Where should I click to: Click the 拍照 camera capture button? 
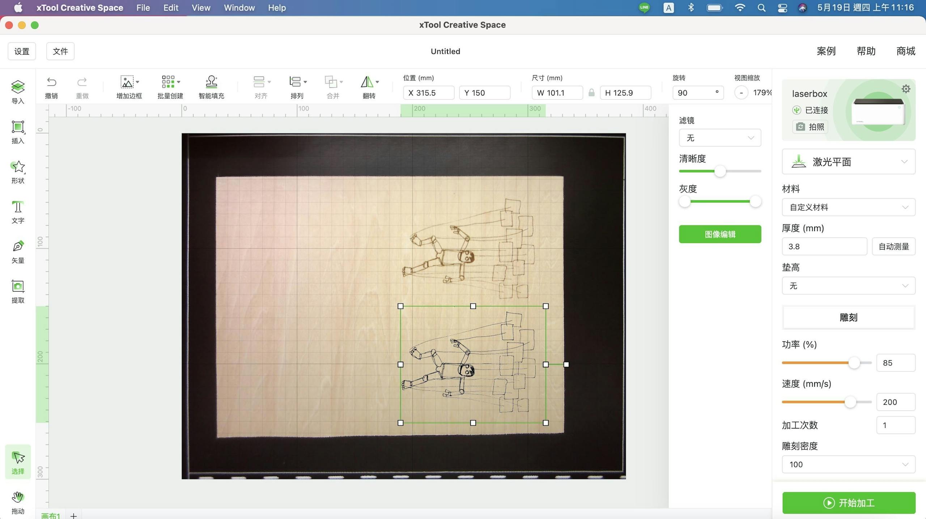click(x=810, y=127)
